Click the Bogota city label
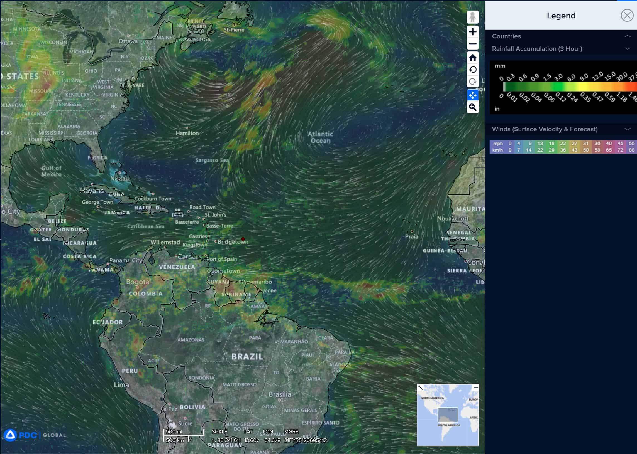Image resolution: width=637 pixels, height=454 pixels. pos(137,282)
